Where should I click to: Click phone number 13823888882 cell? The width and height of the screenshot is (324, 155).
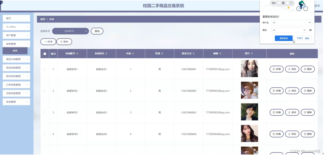[189, 91]
